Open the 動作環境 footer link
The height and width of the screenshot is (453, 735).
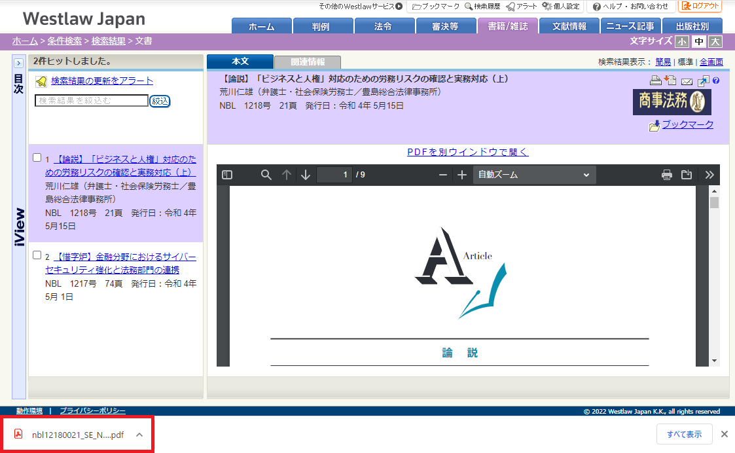pos(29,411)
